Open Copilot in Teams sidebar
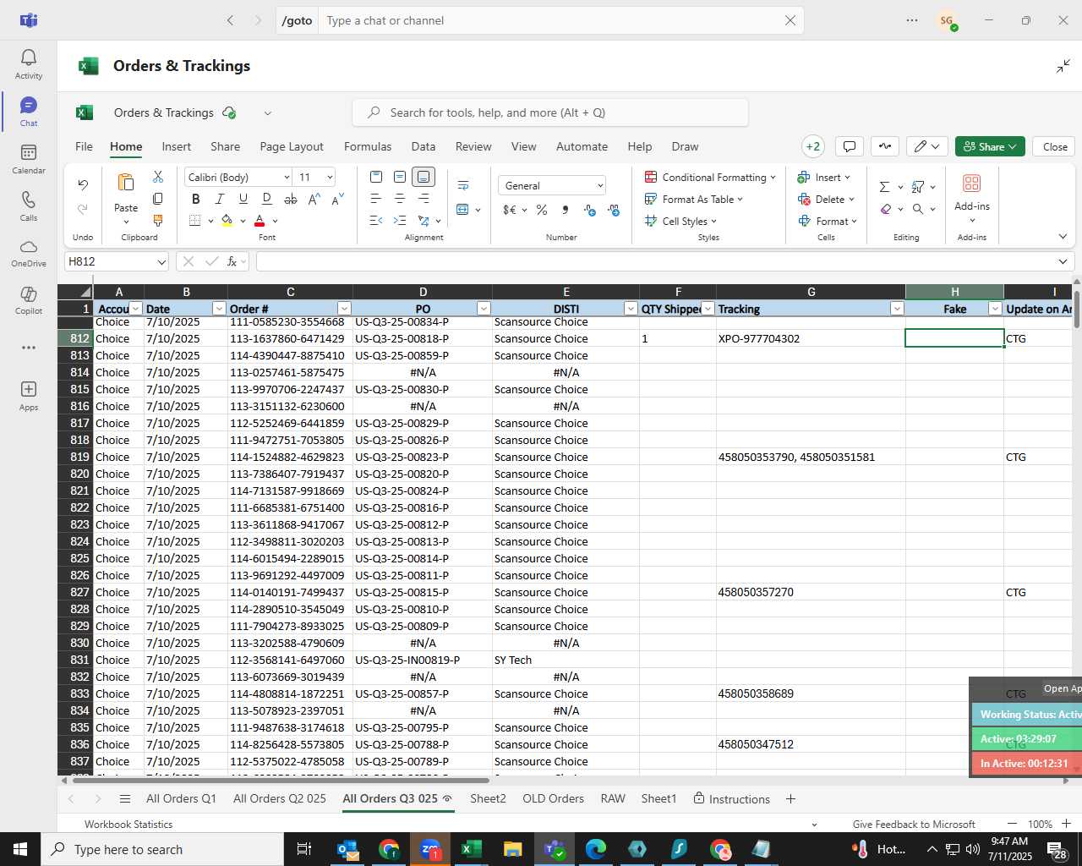1082x866 pixels. (x=29, y=299)
